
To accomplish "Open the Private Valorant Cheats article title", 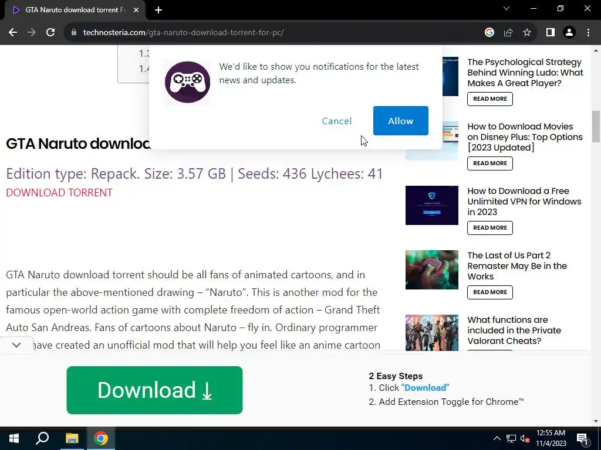I will click(514, 330).
